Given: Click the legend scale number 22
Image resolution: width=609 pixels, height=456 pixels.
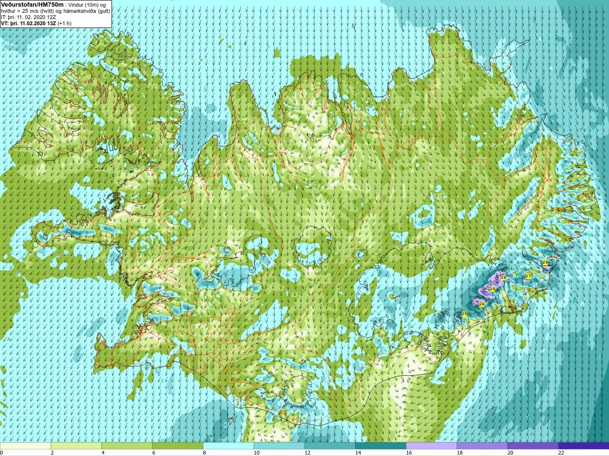Looking at the screenshot, I should coord(561,453).
